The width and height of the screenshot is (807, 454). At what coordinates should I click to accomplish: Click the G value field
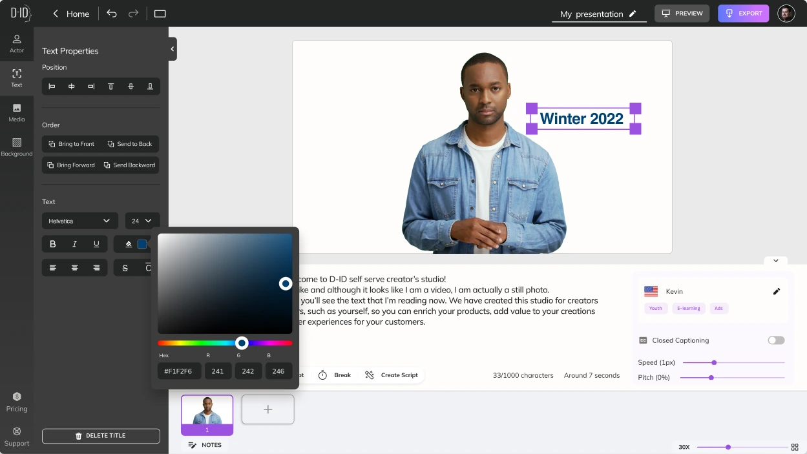tap(248, 371)
